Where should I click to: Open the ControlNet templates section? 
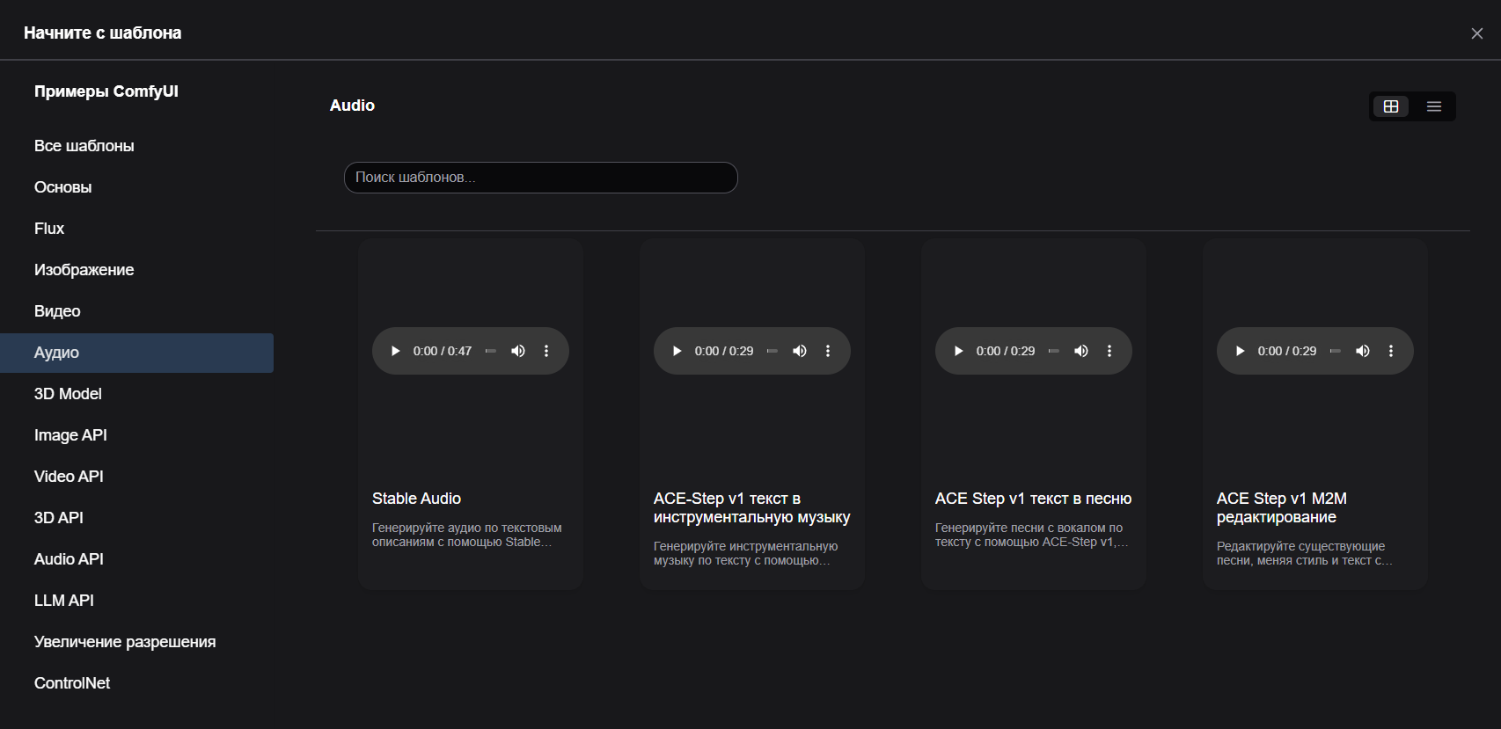[72, 683]
